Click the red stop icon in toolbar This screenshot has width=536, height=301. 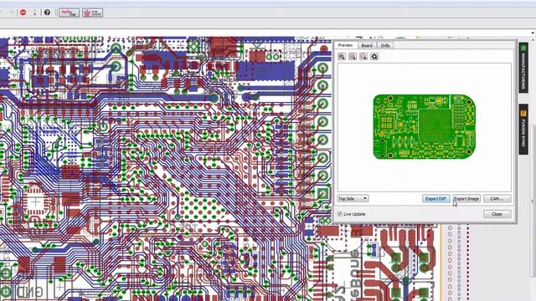point(23,13)
